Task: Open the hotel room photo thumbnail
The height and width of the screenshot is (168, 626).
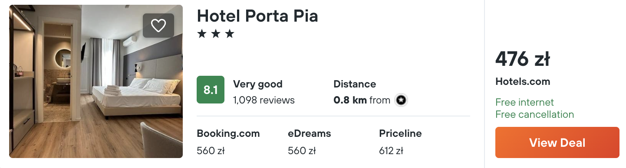Action: pos(96,81)
